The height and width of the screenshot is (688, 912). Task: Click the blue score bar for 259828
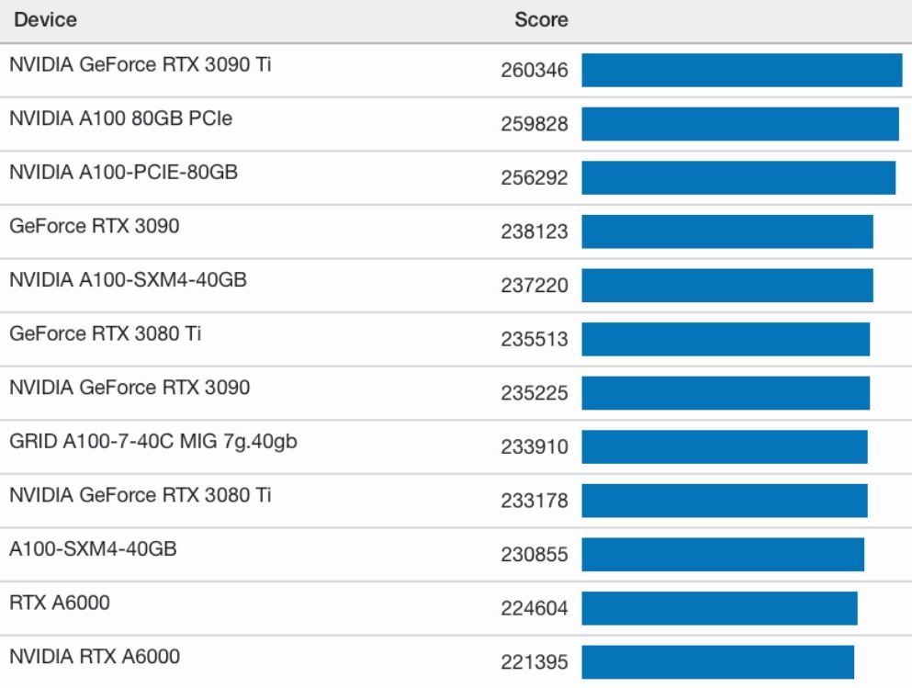tap(740, 124)
